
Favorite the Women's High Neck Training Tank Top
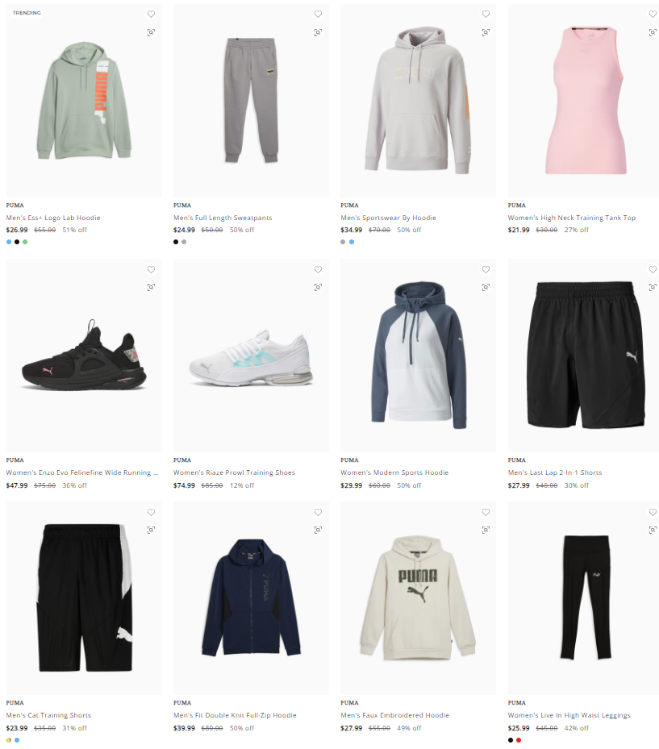click(653, 15)
